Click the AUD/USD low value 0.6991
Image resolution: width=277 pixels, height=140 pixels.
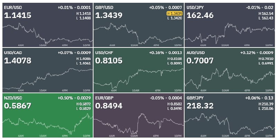[266, 63]
